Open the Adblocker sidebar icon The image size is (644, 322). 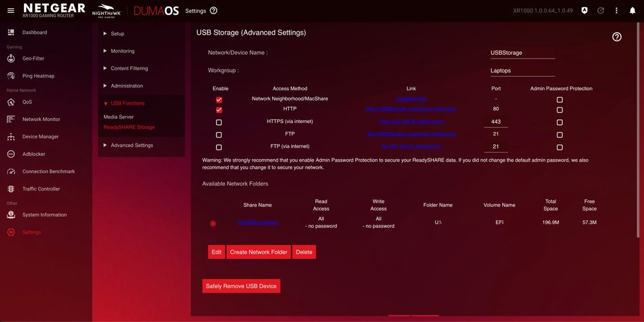(x=11, y=154)
